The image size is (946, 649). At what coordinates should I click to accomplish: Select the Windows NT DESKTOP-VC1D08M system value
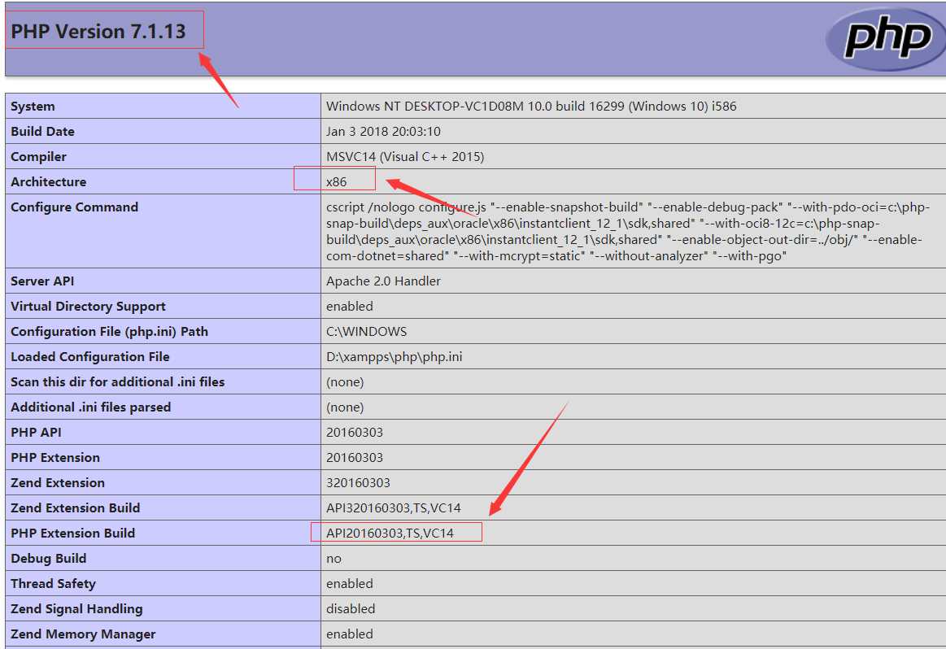531,107
